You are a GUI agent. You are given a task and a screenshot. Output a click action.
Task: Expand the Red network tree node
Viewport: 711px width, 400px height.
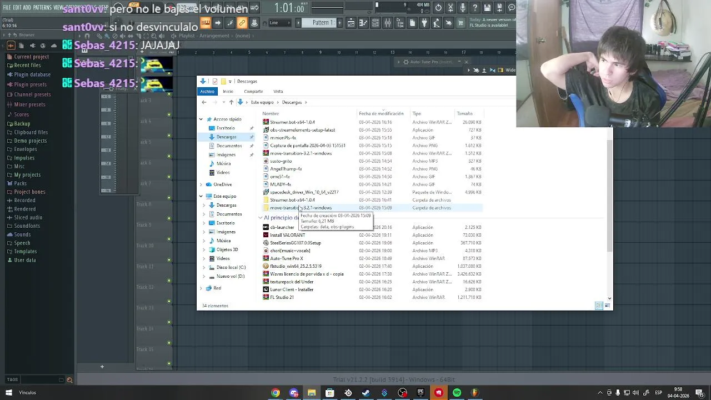pyautogui.click(x=201, y=288)
